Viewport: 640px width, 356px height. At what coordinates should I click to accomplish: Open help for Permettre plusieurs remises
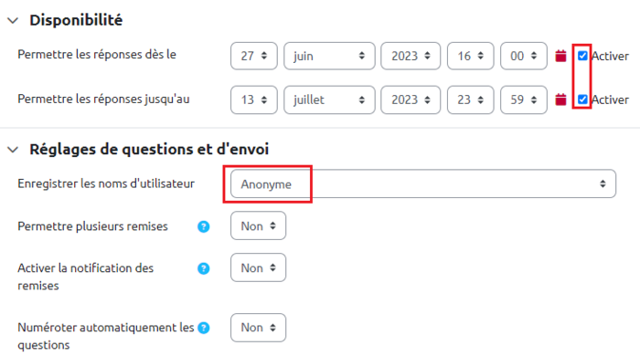coord(203,226)
